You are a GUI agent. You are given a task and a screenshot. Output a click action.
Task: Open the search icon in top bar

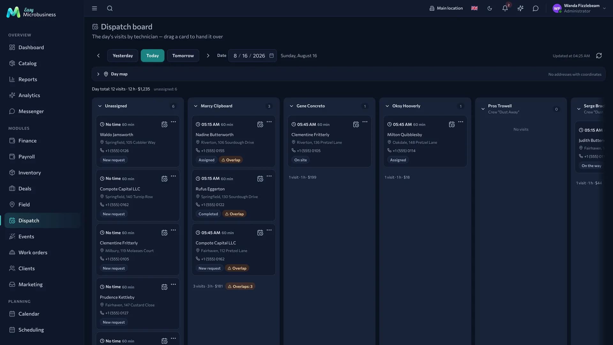click(x=110, y=8)
